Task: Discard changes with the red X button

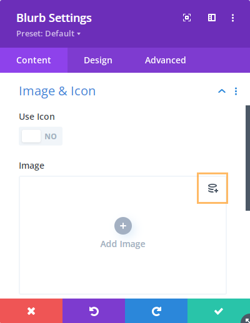Action: coord(31,311)
